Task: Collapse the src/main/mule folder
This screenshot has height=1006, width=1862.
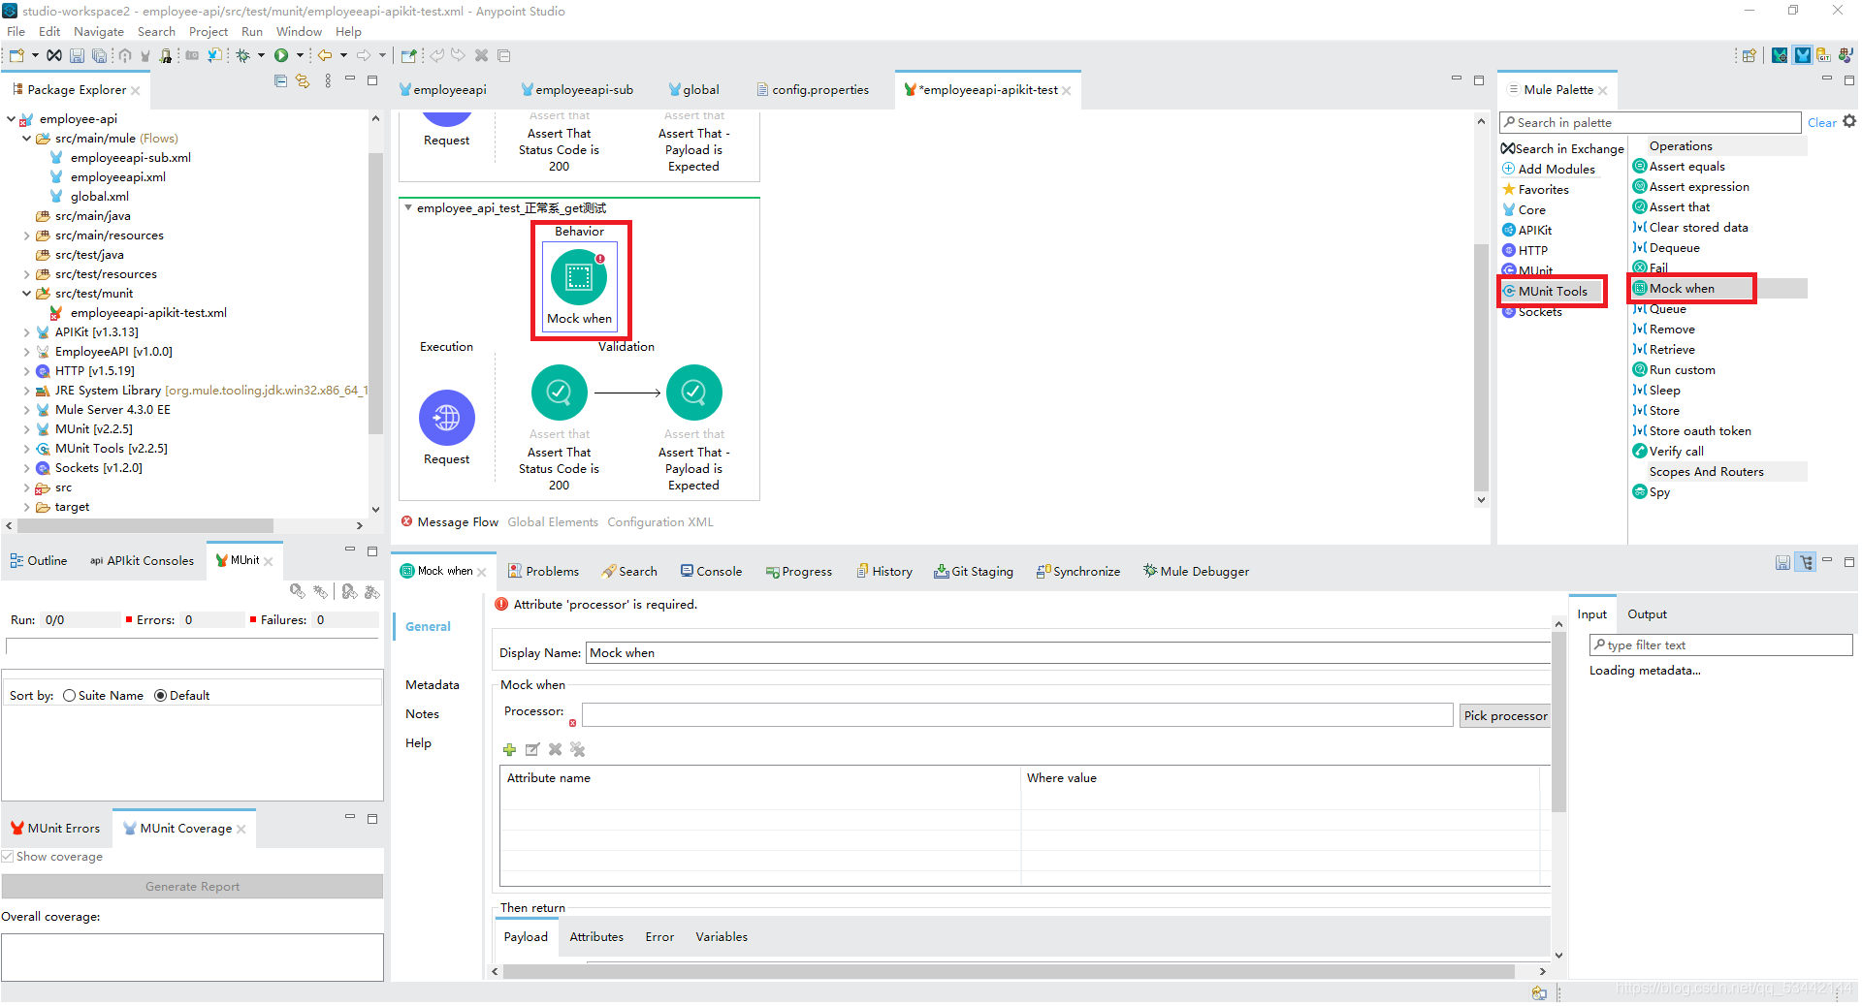Action: [x=27, y=139]
